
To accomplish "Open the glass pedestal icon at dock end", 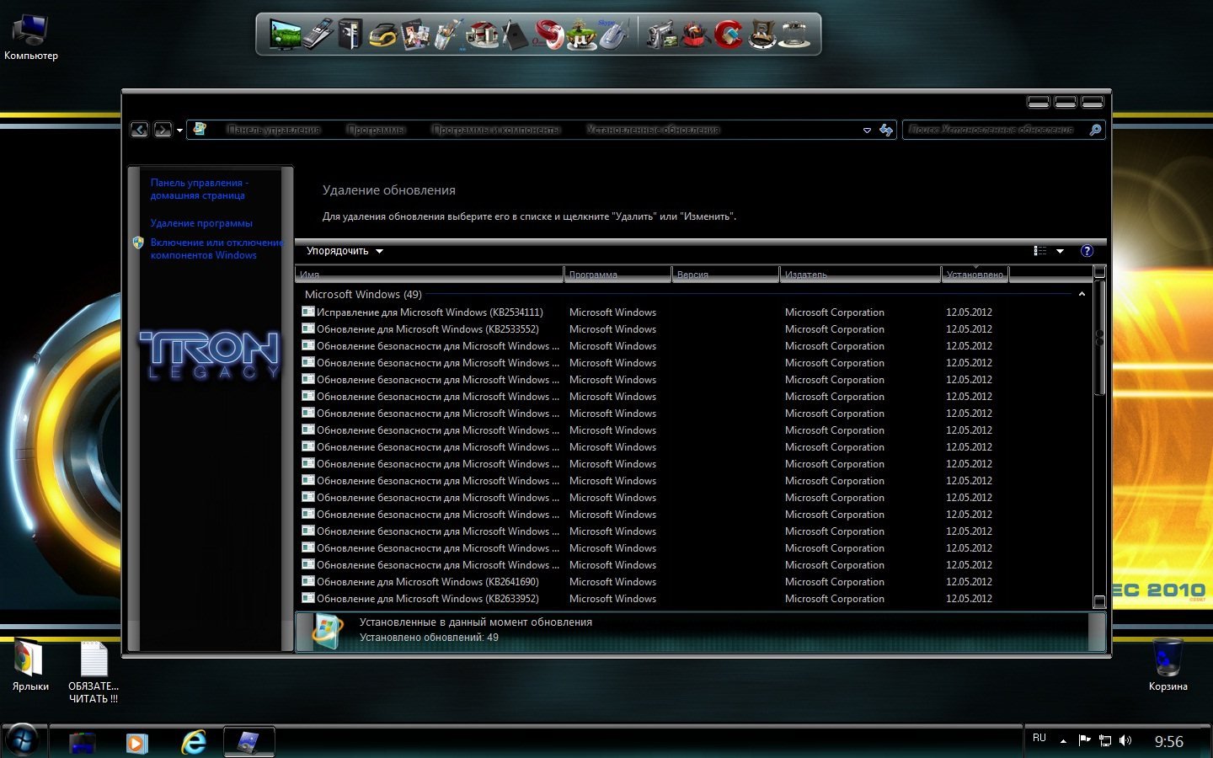I will [794, 35].
